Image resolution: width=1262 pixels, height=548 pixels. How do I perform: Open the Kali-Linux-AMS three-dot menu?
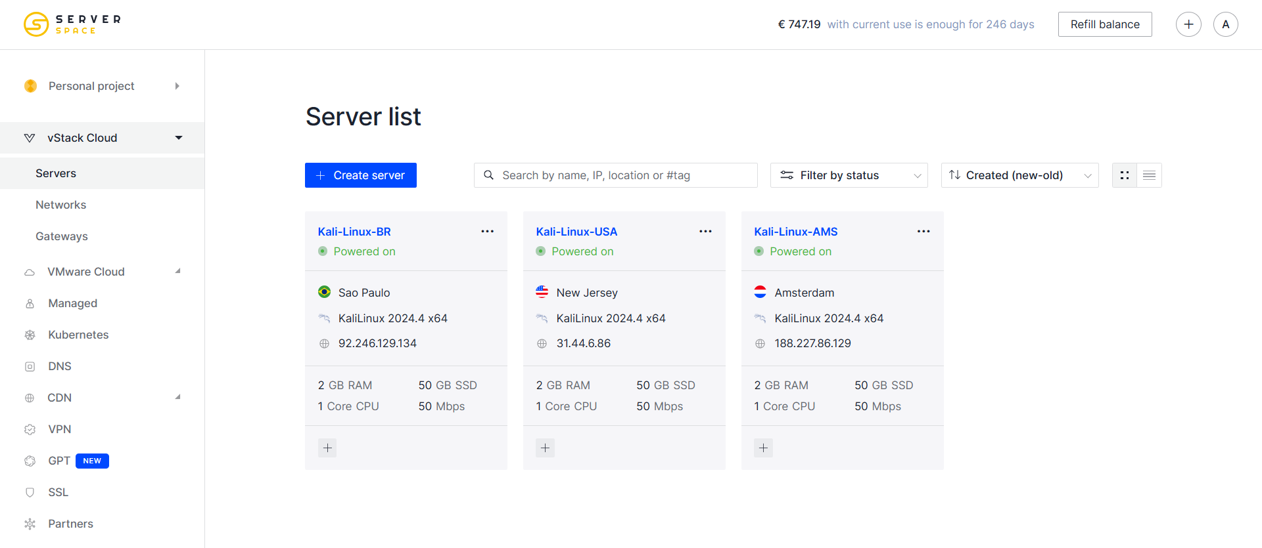pos(923,231)
